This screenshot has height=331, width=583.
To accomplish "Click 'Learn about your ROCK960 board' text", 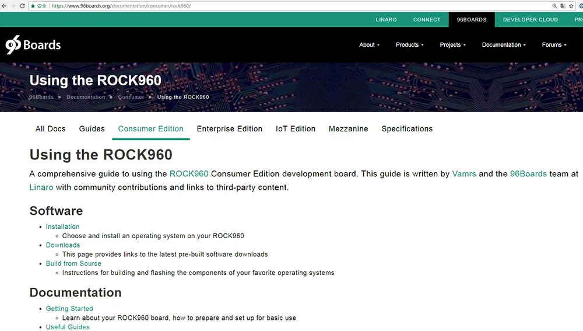I will coord(179,318).
